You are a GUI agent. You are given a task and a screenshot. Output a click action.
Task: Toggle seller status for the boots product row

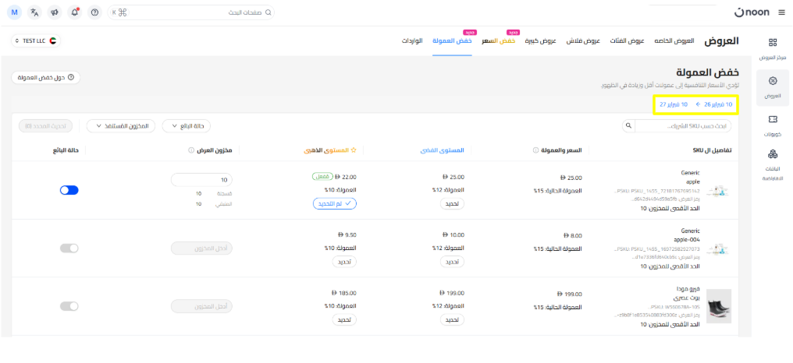pyautogui.click(x=69, y=306)
